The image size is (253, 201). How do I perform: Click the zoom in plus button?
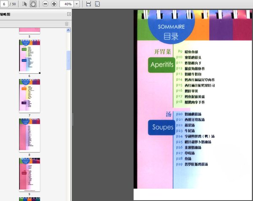coord(54,4)
